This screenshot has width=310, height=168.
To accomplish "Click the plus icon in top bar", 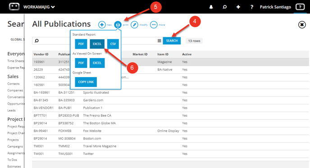I will coord(238,7).
